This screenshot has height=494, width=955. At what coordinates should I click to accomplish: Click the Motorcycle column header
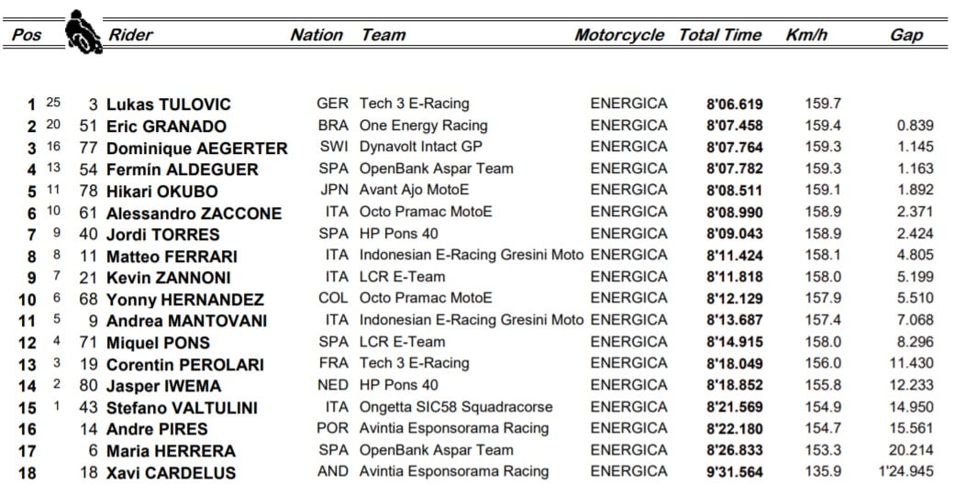[619, 35]
